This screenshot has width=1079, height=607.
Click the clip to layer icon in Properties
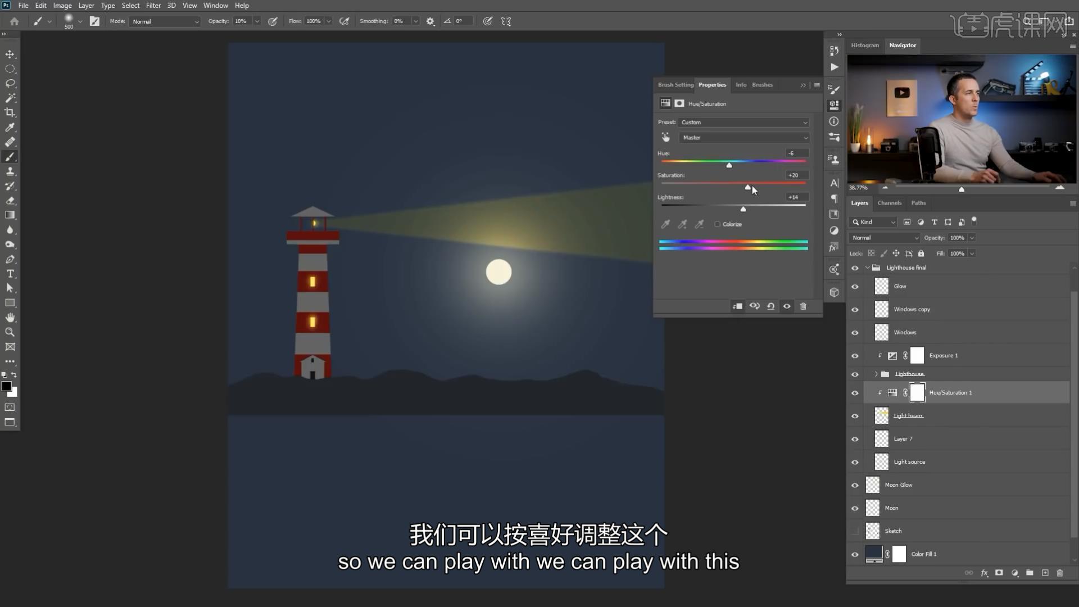tap(737, 306)
